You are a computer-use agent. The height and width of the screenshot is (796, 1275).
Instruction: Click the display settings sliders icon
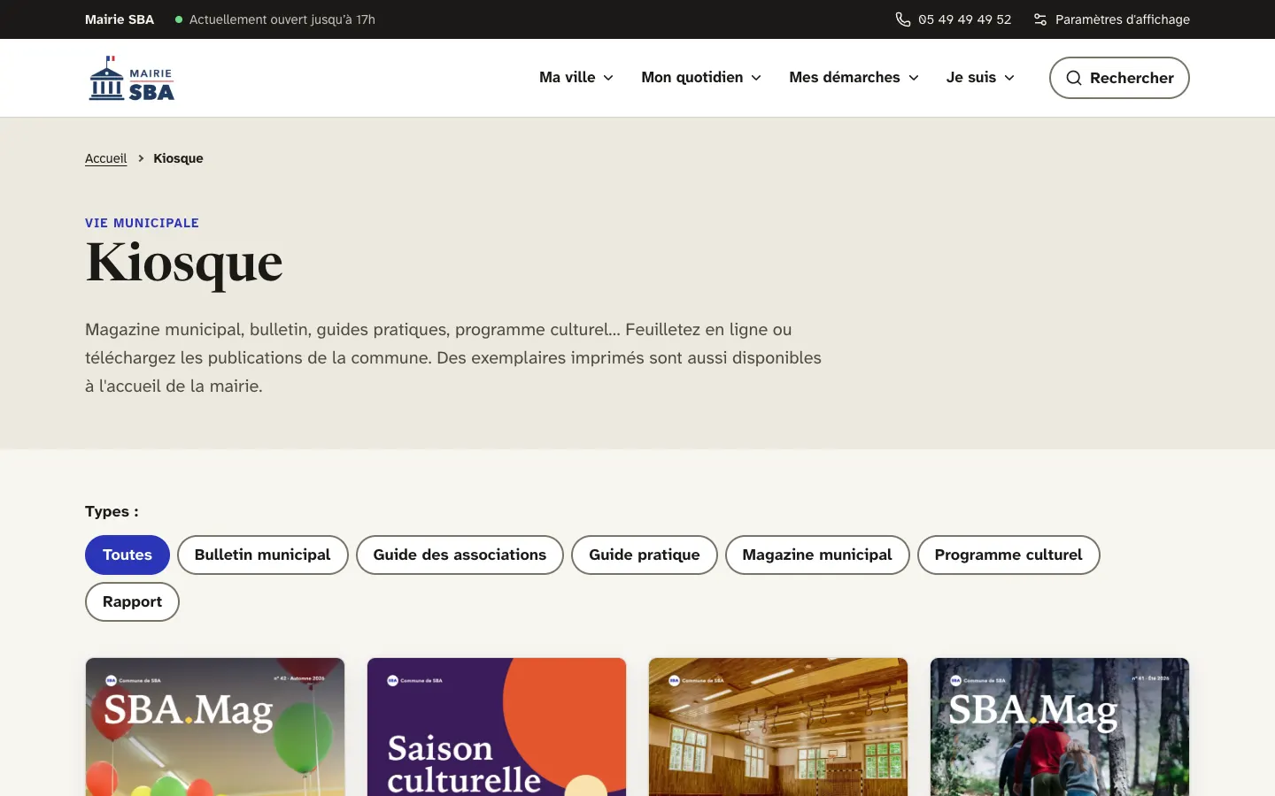pos(1040,19)
